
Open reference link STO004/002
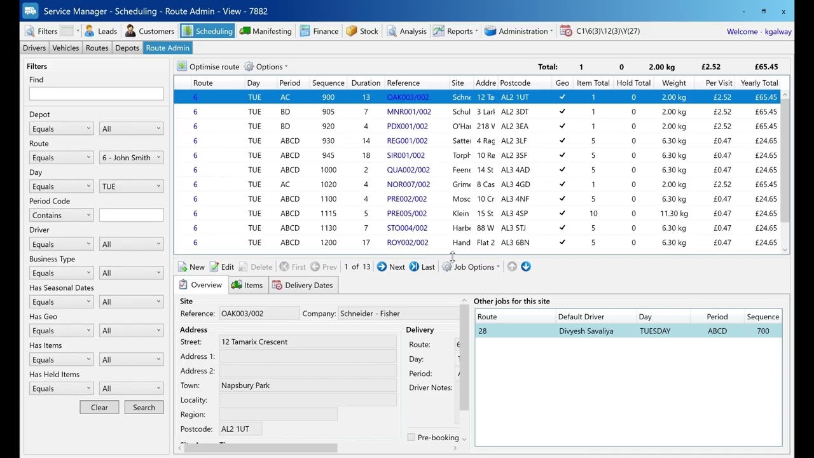tap(407, 228)
